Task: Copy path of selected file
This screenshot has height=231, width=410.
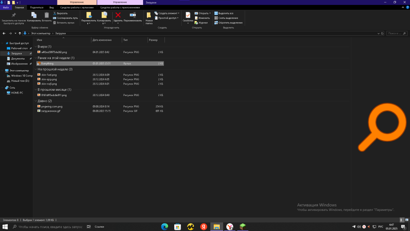Action: point(65,18)
